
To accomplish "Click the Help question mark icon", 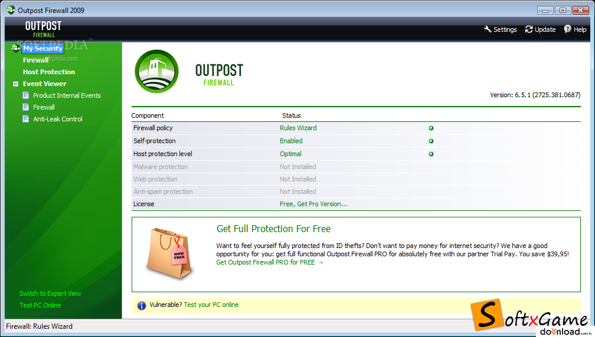I will (567, 29).
